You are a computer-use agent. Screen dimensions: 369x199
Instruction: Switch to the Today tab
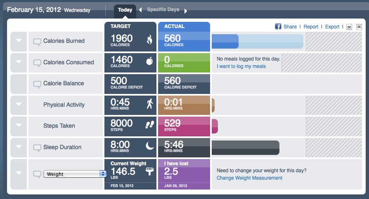click(x=125, y=10)
